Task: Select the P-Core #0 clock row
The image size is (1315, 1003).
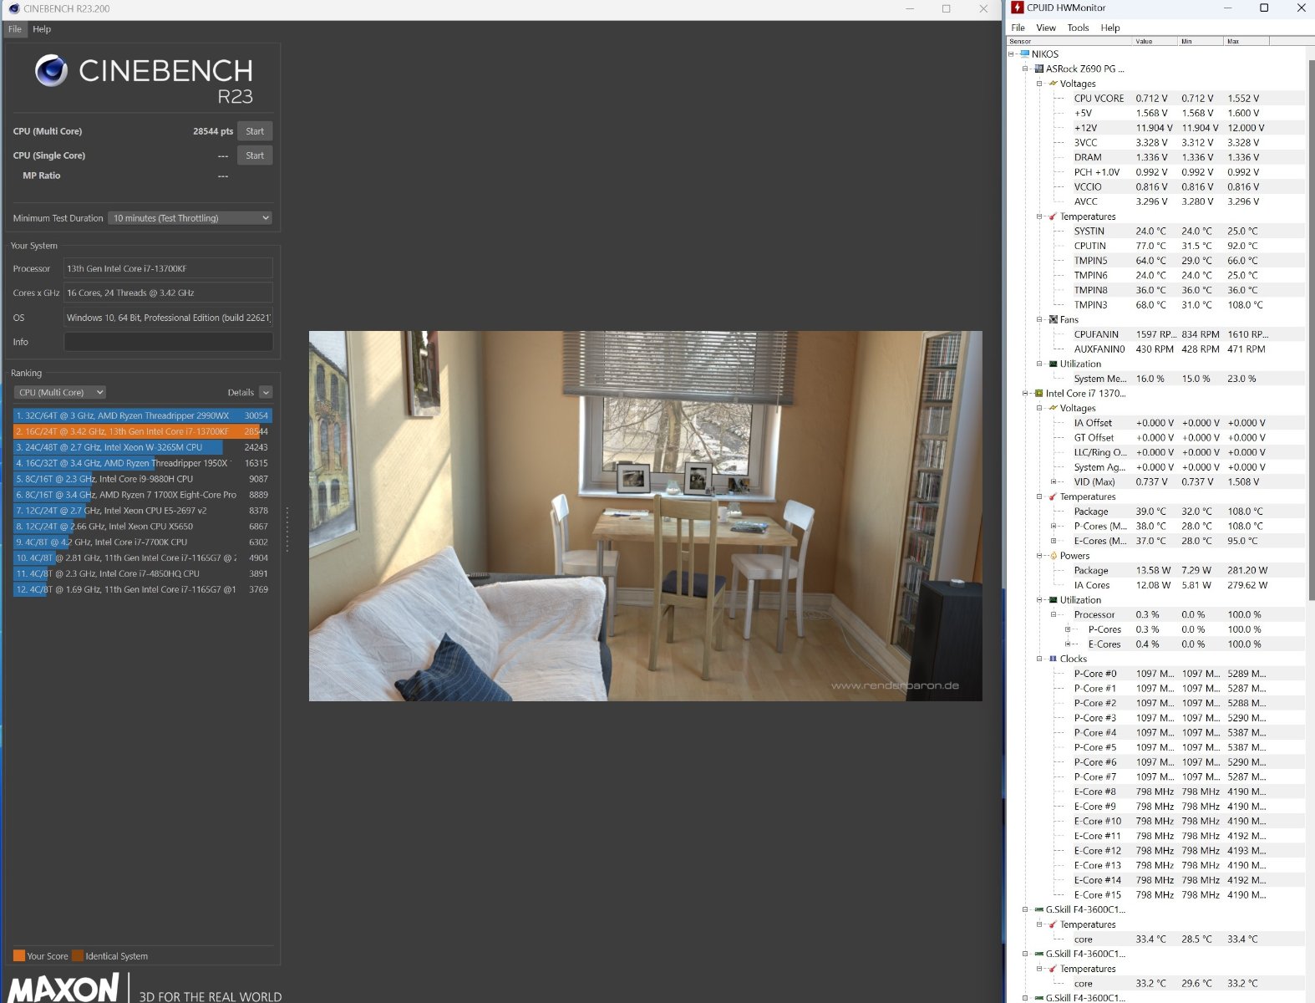Action: [x=1187, y=674]
